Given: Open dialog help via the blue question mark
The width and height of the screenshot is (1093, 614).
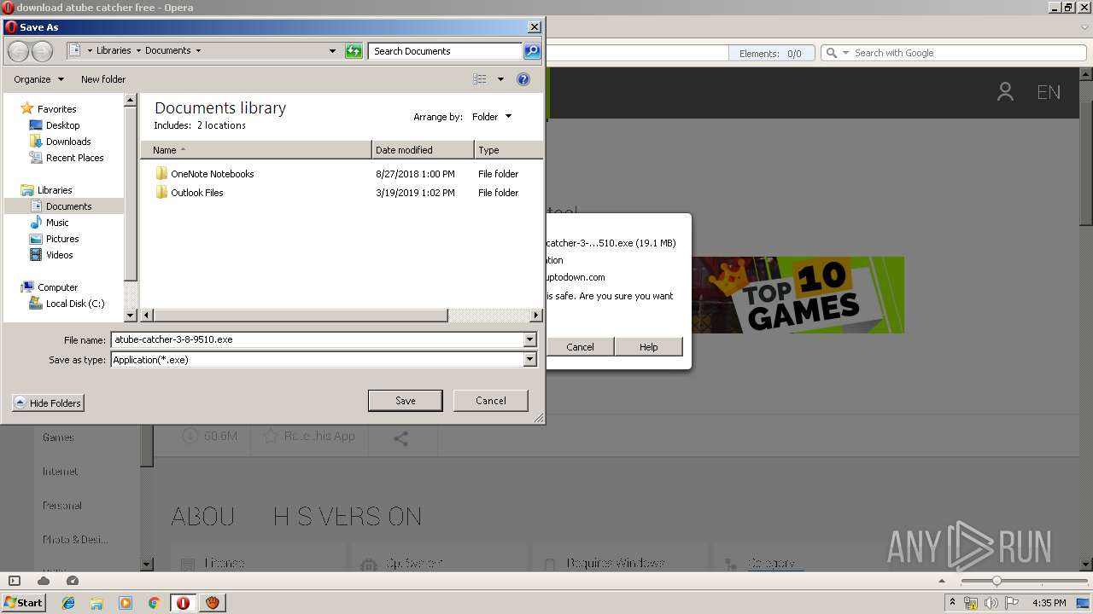Looking at the screenshot, I should [523, 79].
